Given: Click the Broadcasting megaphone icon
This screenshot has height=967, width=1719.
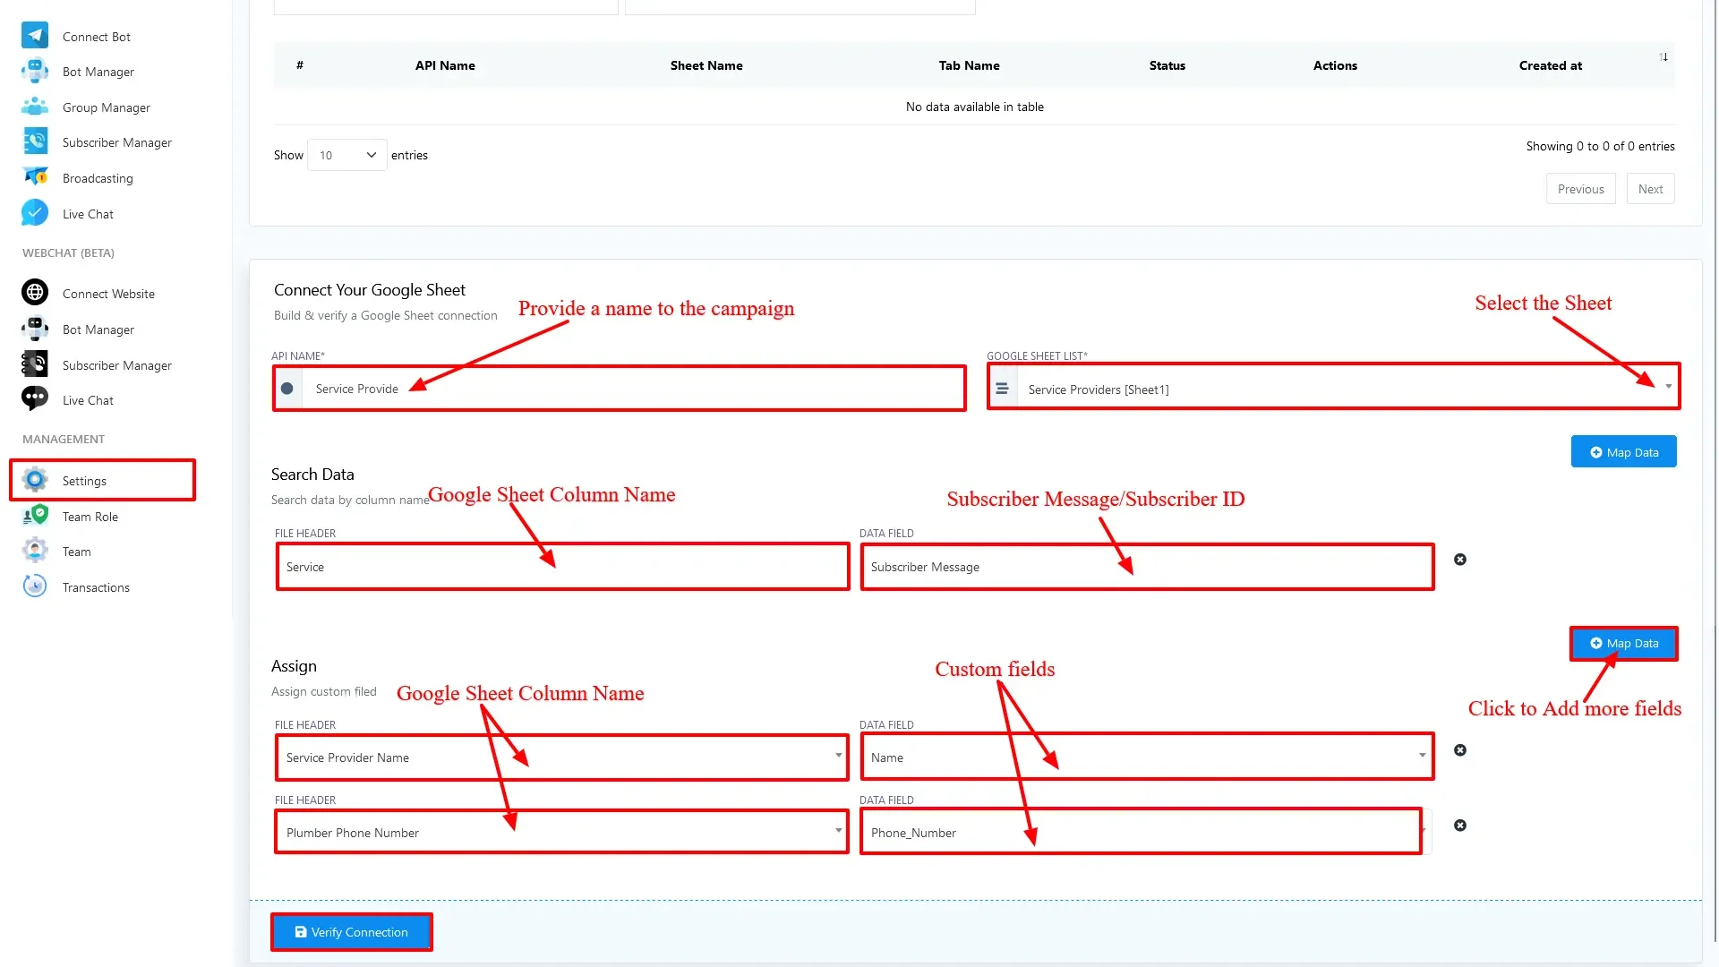Looking at the screenshot, I should [x=35, y=177].
